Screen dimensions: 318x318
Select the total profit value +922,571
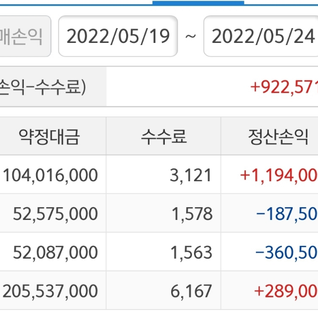tap(284, 87)
